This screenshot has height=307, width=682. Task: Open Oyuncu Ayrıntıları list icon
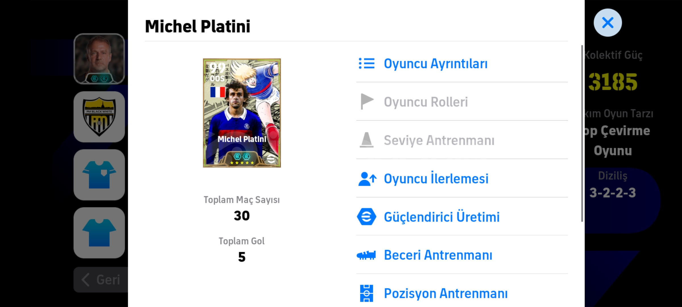pyautogui.click(x=367, y=63)
